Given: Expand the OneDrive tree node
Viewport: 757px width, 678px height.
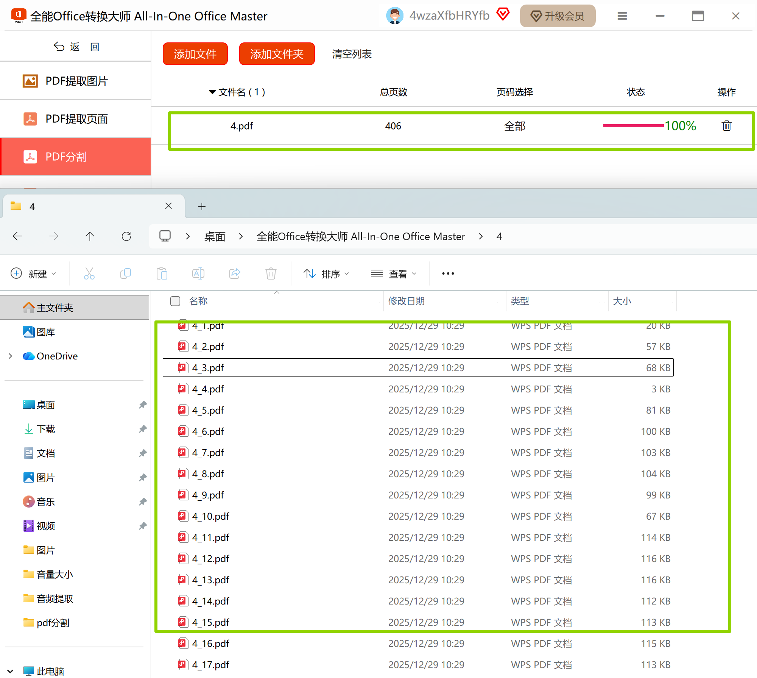Looking at the screenshot, I should pos(11,356).
